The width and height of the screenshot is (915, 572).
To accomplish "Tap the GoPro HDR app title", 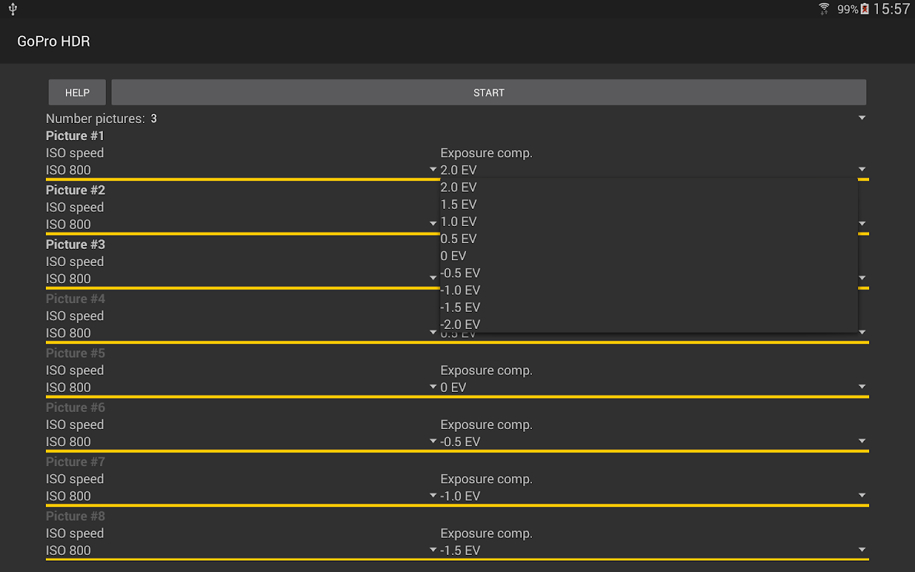I will click(x=54, y=41).
